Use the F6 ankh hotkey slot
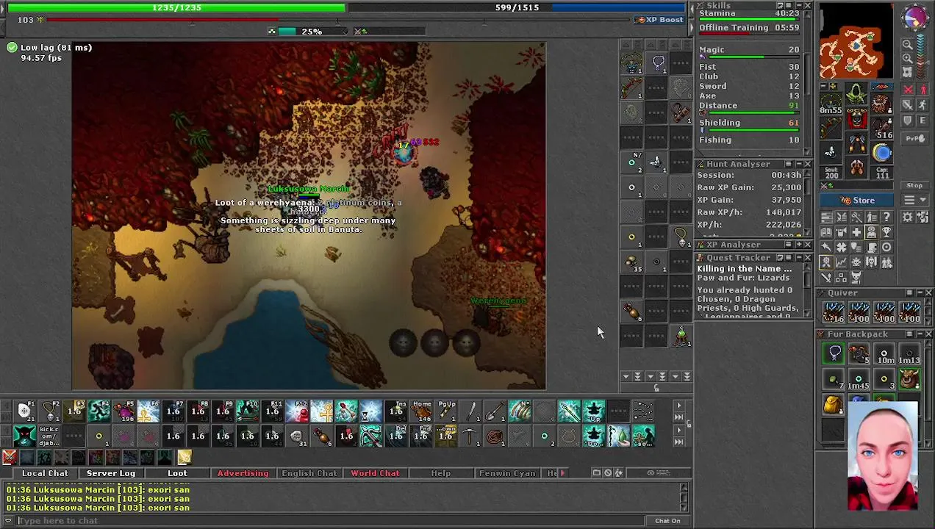This screenshot has height=529, width=935. 148,411
